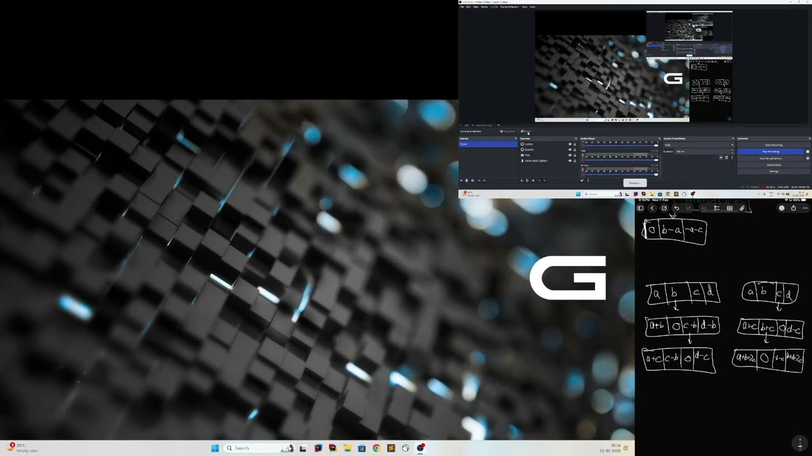
Task: Open the Scene Collection menu in OBS
Action: tap(509, 7)
